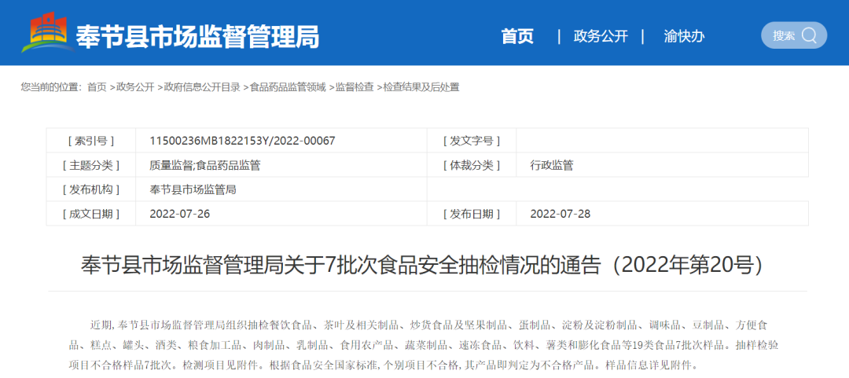
Task: Open 政务公开 navigation item
Action: (x=601, y=36)
